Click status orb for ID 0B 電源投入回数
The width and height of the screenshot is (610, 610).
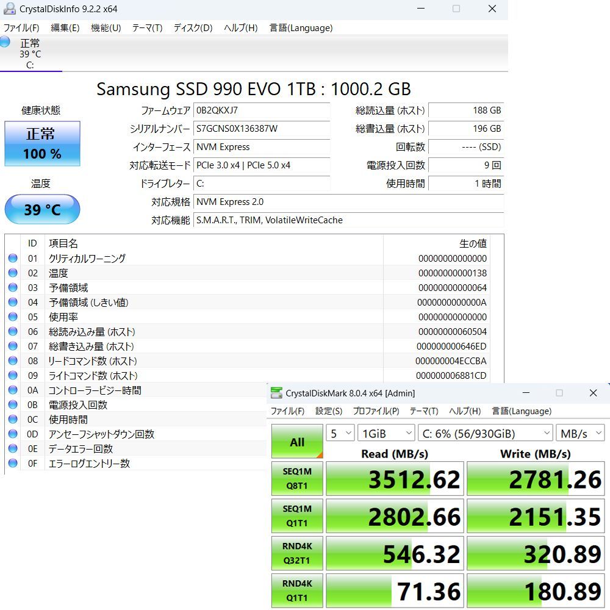pyautogui.click(x=13, y=404)
